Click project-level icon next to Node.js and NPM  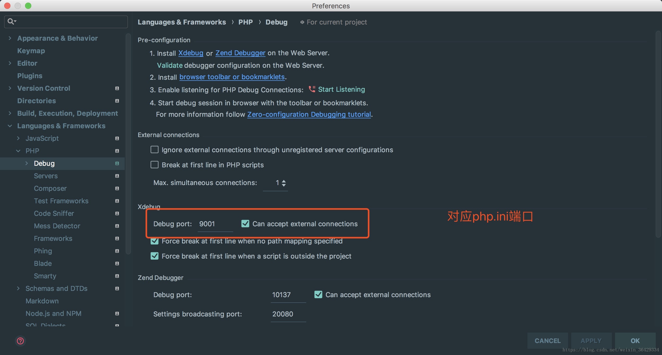pos(117,314)
